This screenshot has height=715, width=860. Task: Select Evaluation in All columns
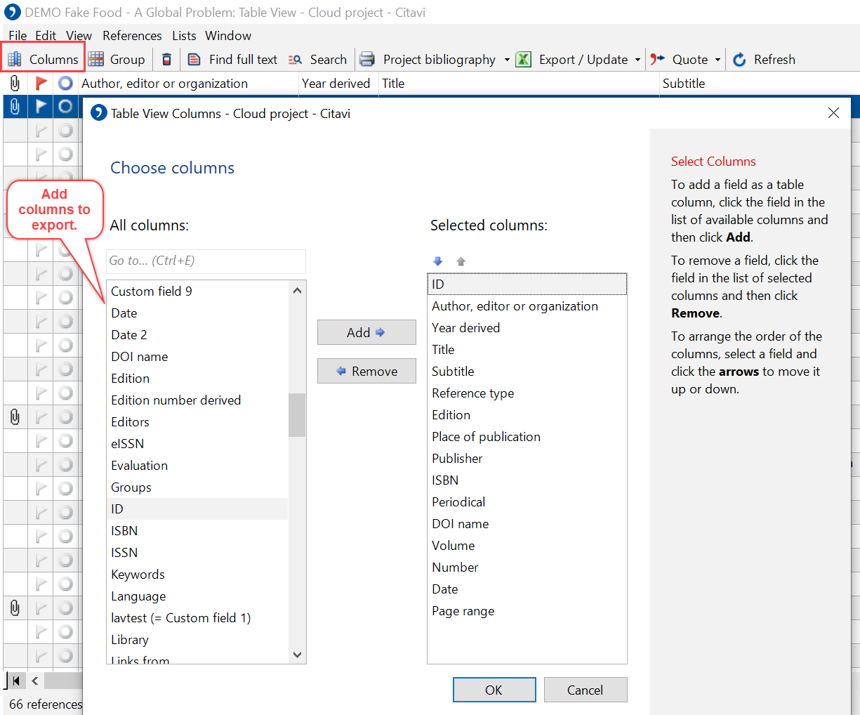[197, 466]
